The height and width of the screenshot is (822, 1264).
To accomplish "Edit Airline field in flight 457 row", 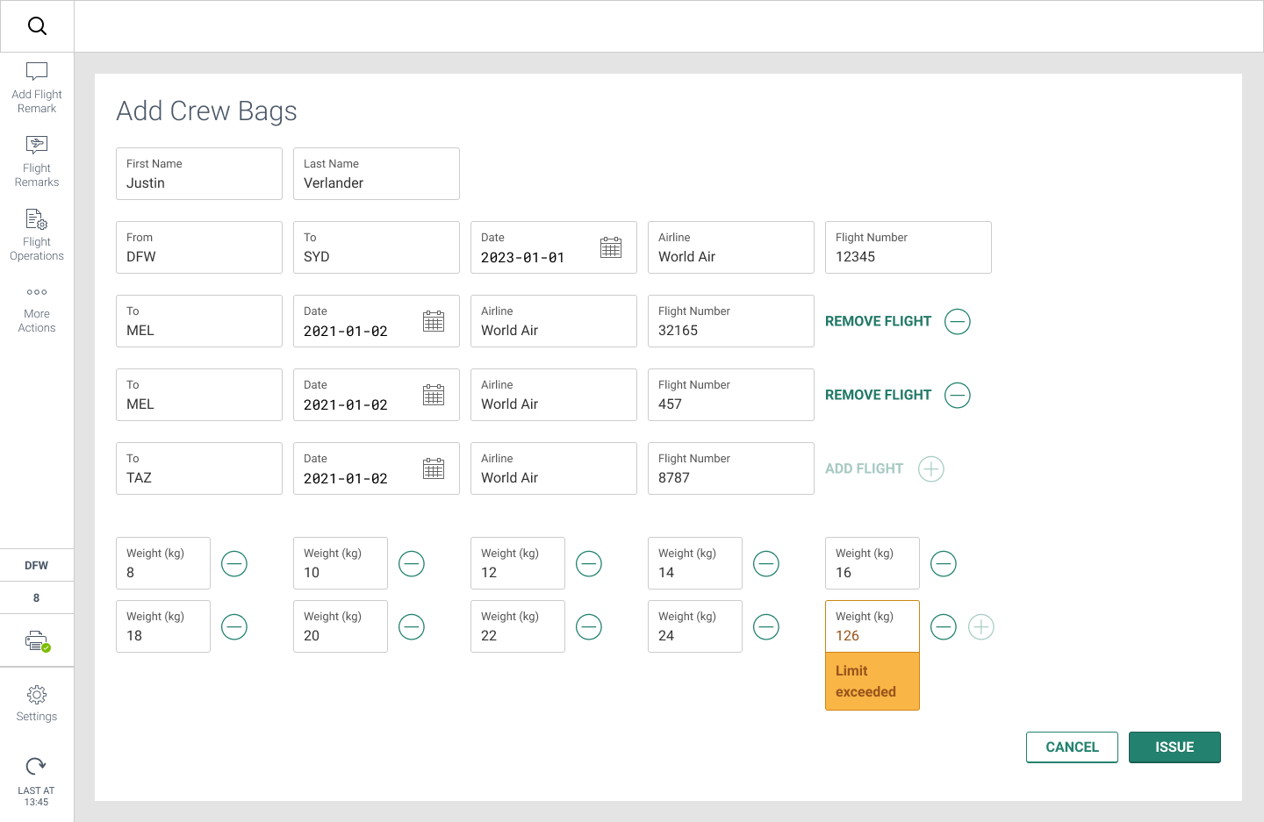I will [554, 395].
